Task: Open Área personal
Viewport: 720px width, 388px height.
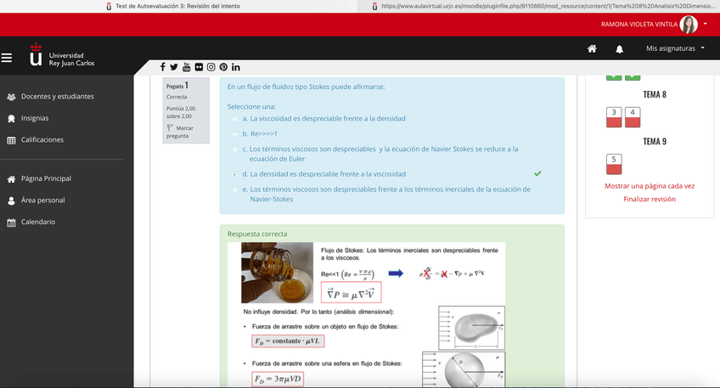Action: [42, 200]
